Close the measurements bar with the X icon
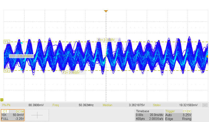The width and height of the screenshot is (209, 122). (205, 105)
